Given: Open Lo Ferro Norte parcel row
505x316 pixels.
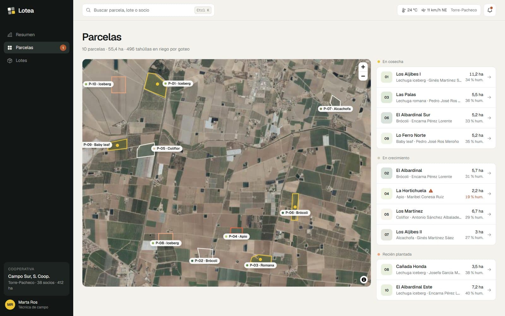Looking at the screenshot, I should click(436, 138).
